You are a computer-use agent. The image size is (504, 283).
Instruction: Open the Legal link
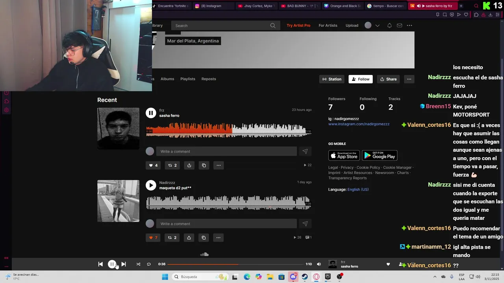[x=333, y=167]
